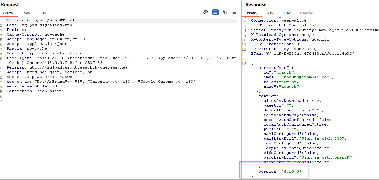Click the "oidcConfigured":false line

[x=290, y=153]
